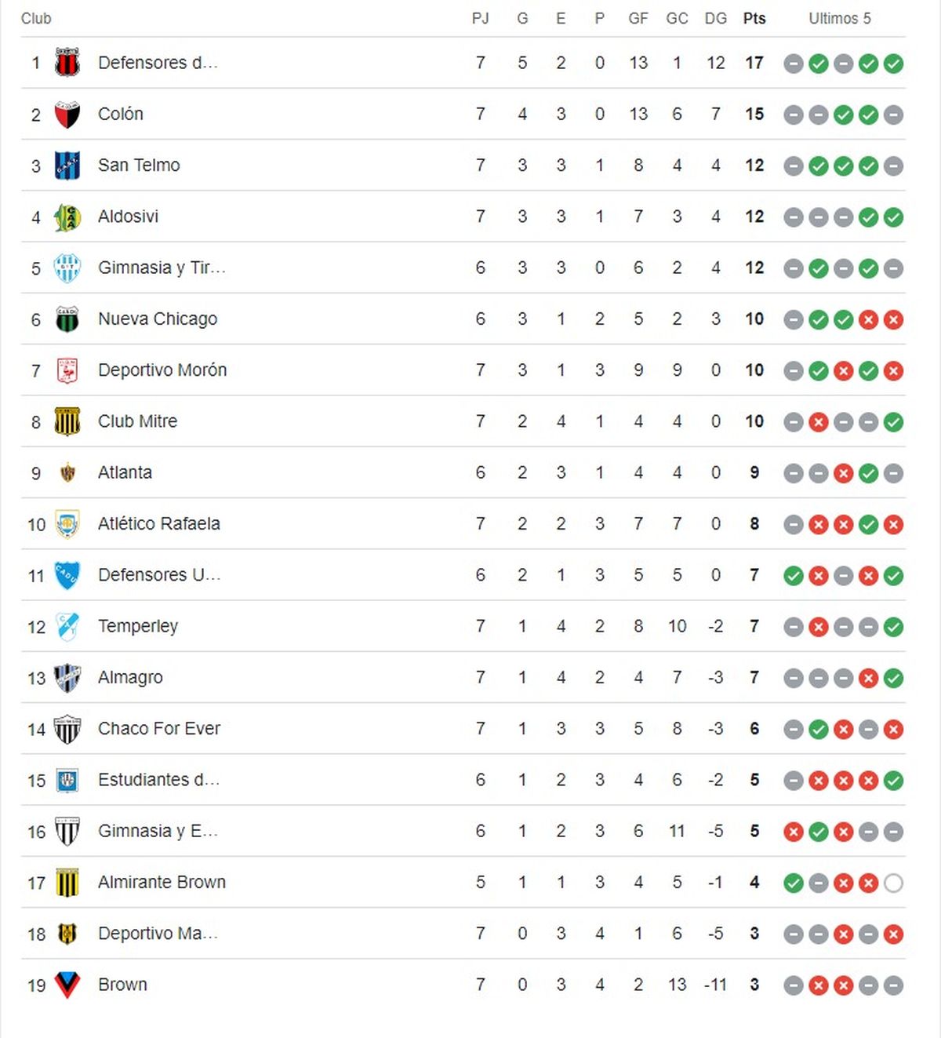The image size is (941, 1038).
Task: Open the Almagro team link
Action: pyautogui.click(x=130, y=678)
